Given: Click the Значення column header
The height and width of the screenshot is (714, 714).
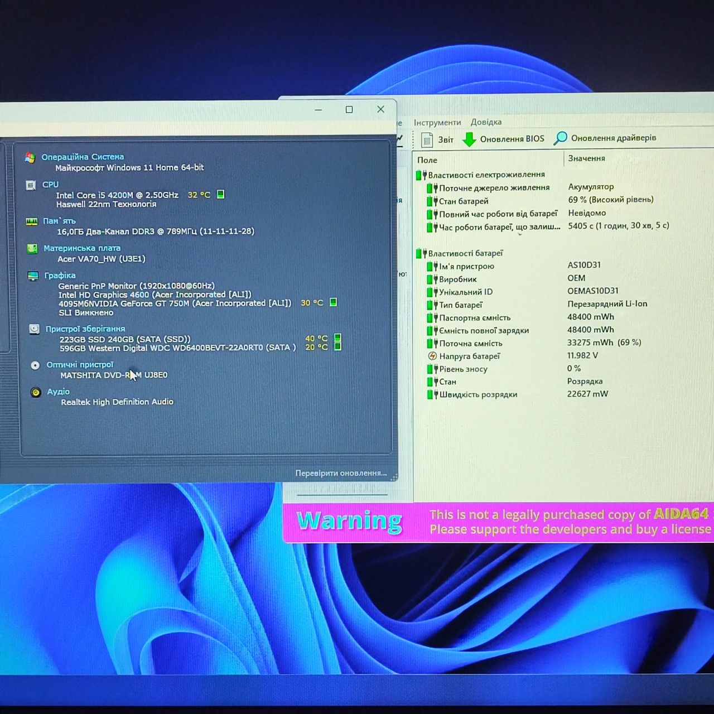Looking at the screenshot, I should coord(586,158).
